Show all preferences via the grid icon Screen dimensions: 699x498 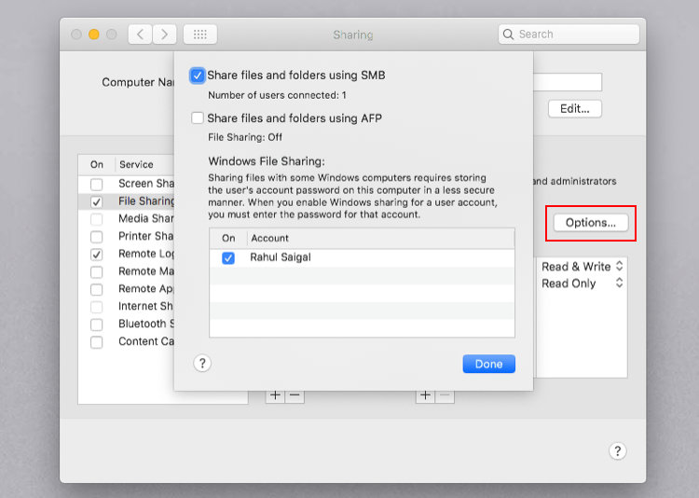(x=200, y=35)
